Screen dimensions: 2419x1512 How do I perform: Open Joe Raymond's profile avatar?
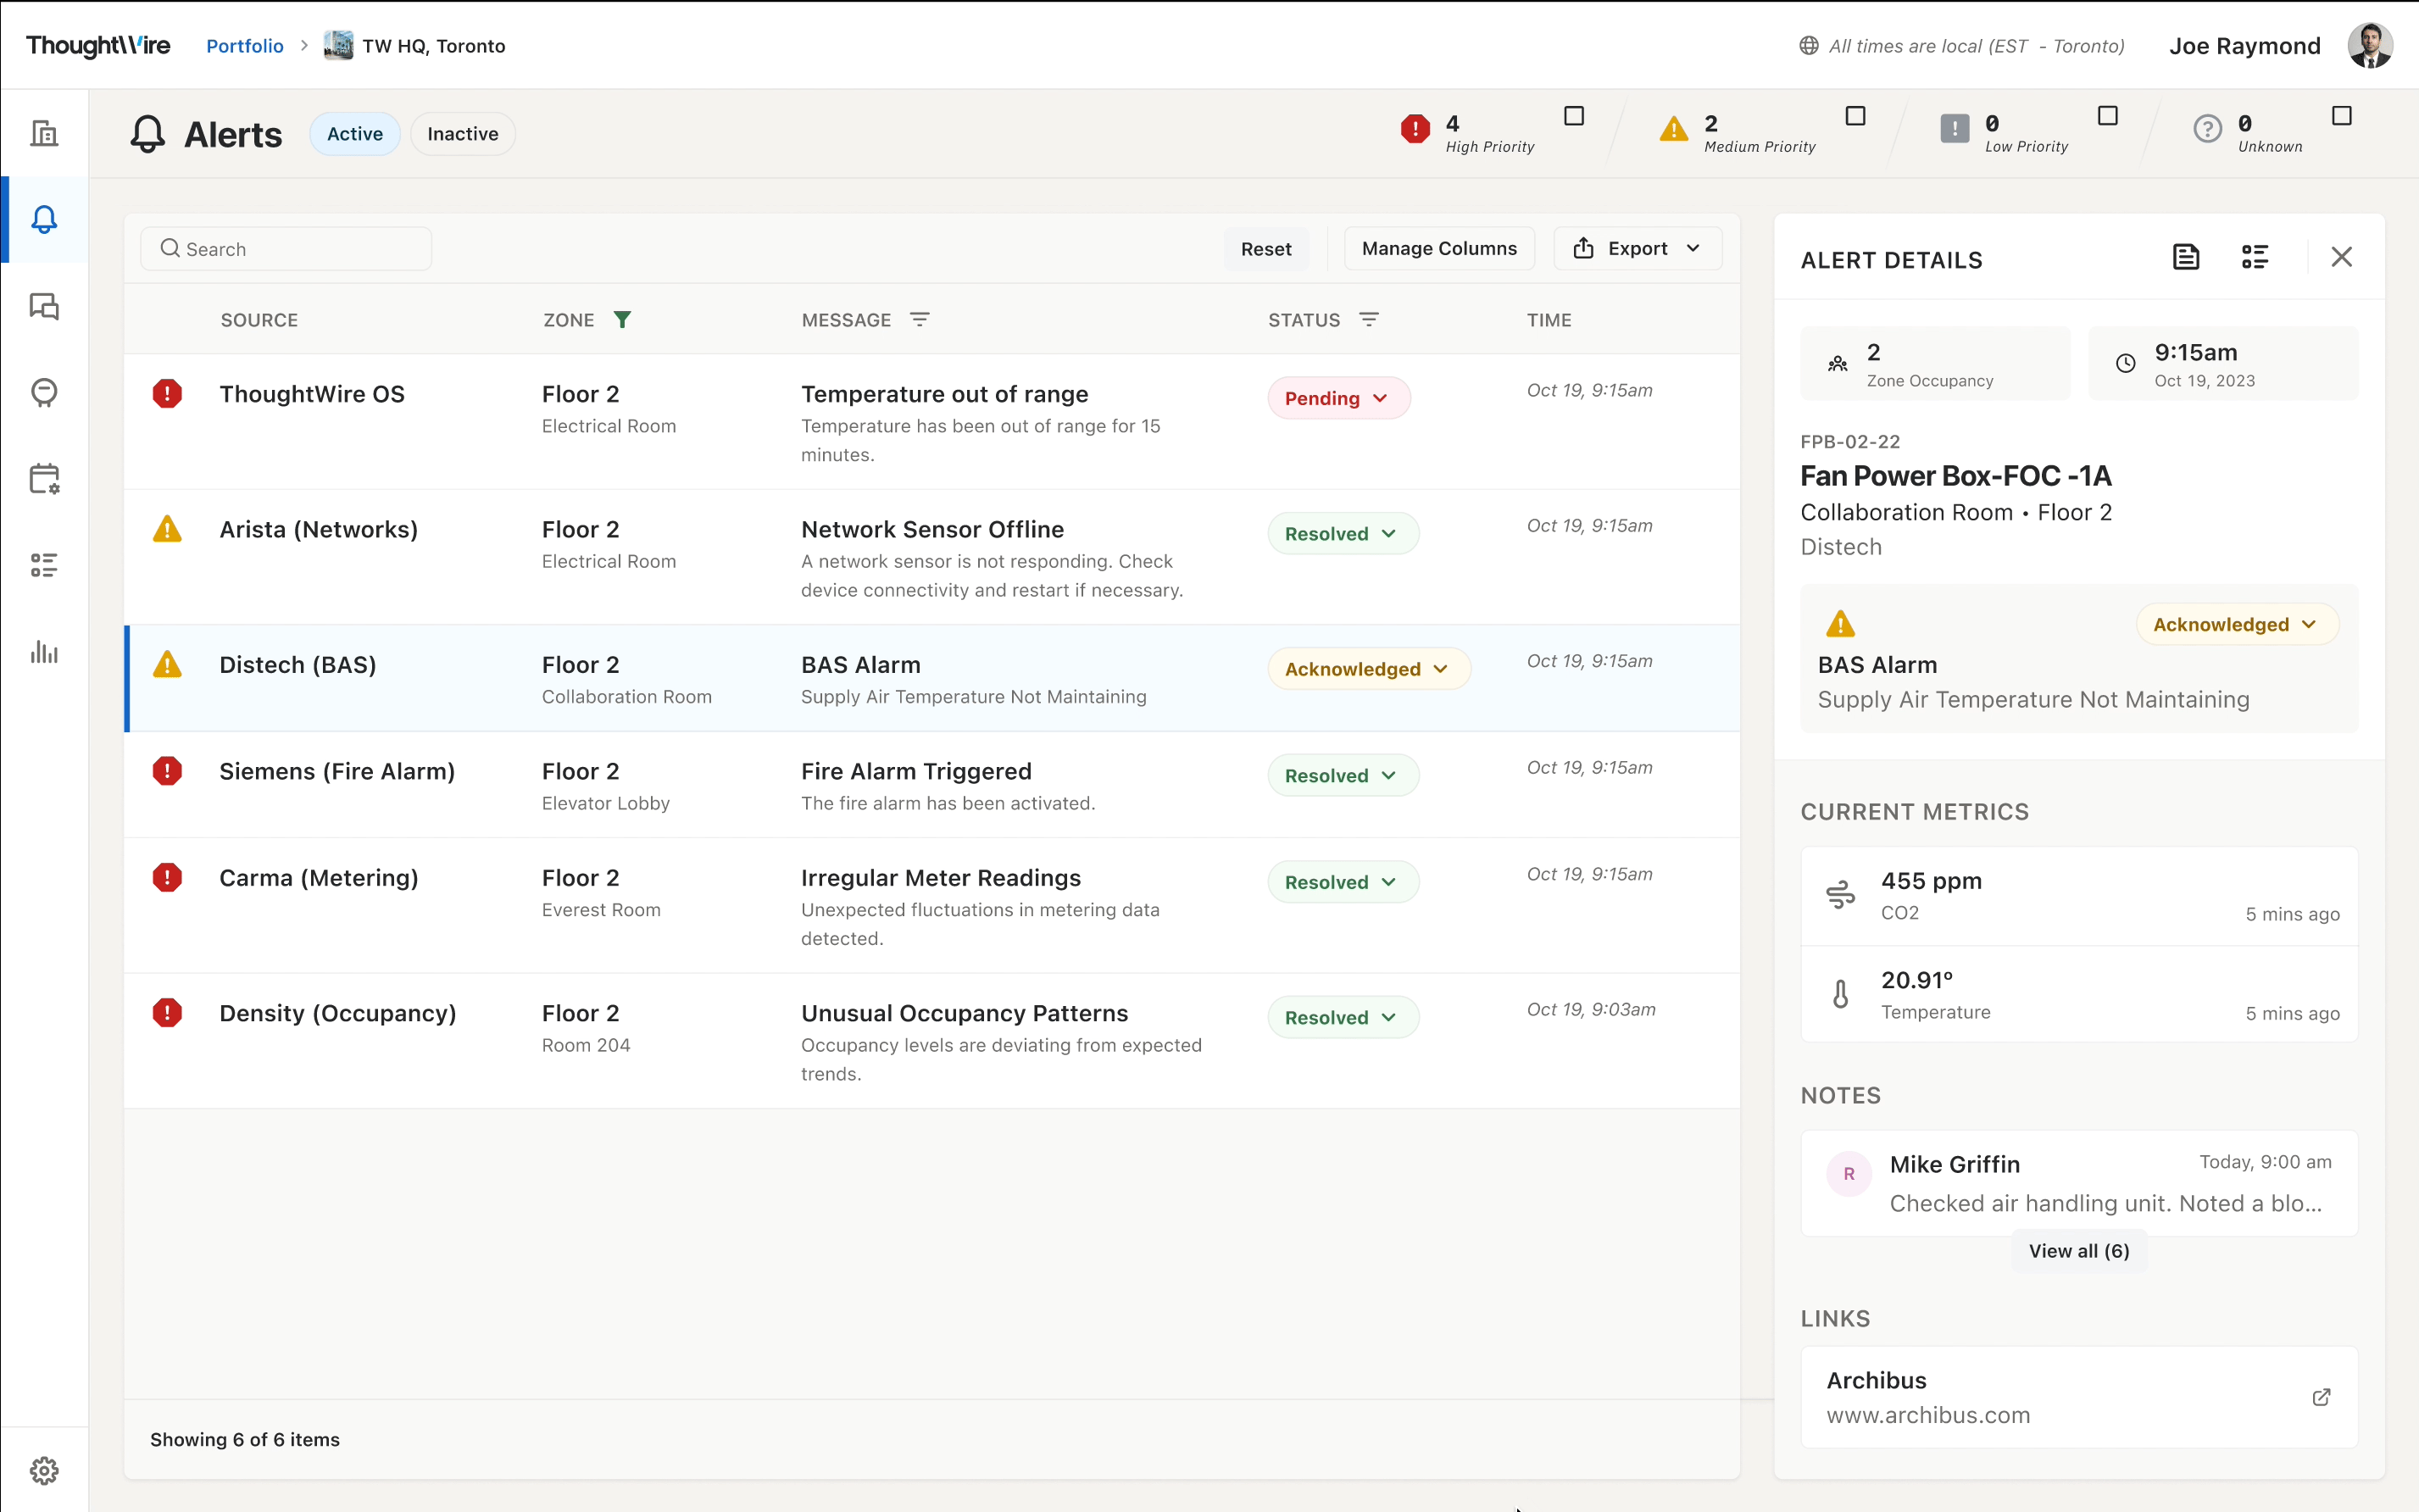2369,45
